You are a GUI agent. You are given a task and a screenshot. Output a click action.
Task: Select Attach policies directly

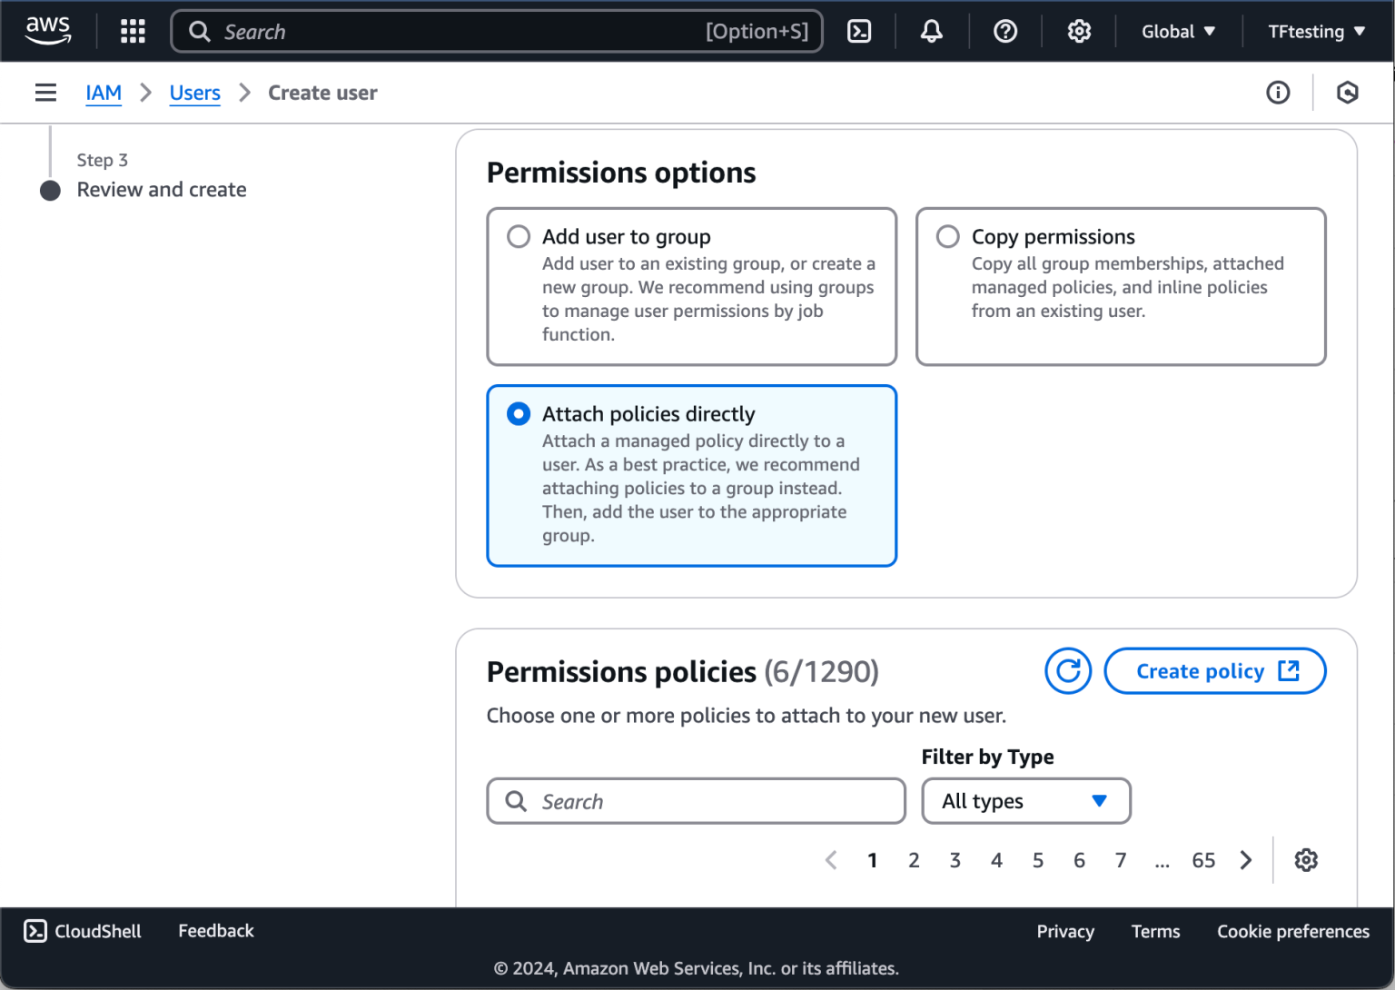click(x=518, y=413)
